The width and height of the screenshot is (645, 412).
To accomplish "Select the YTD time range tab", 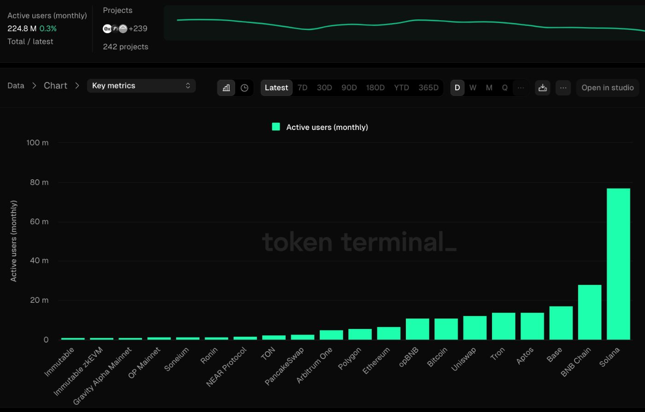I will pyautogui.click(x=401, y=88).
